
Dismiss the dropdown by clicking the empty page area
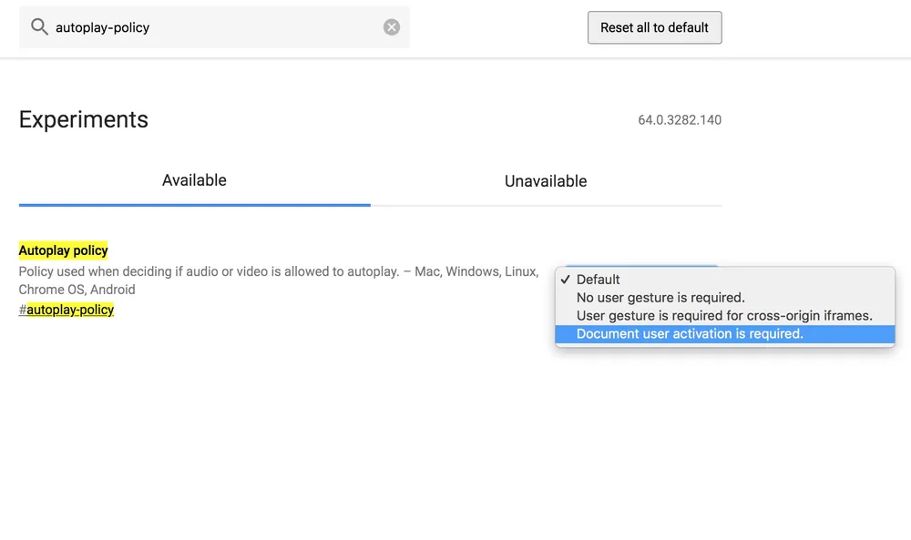coord(364,437)
